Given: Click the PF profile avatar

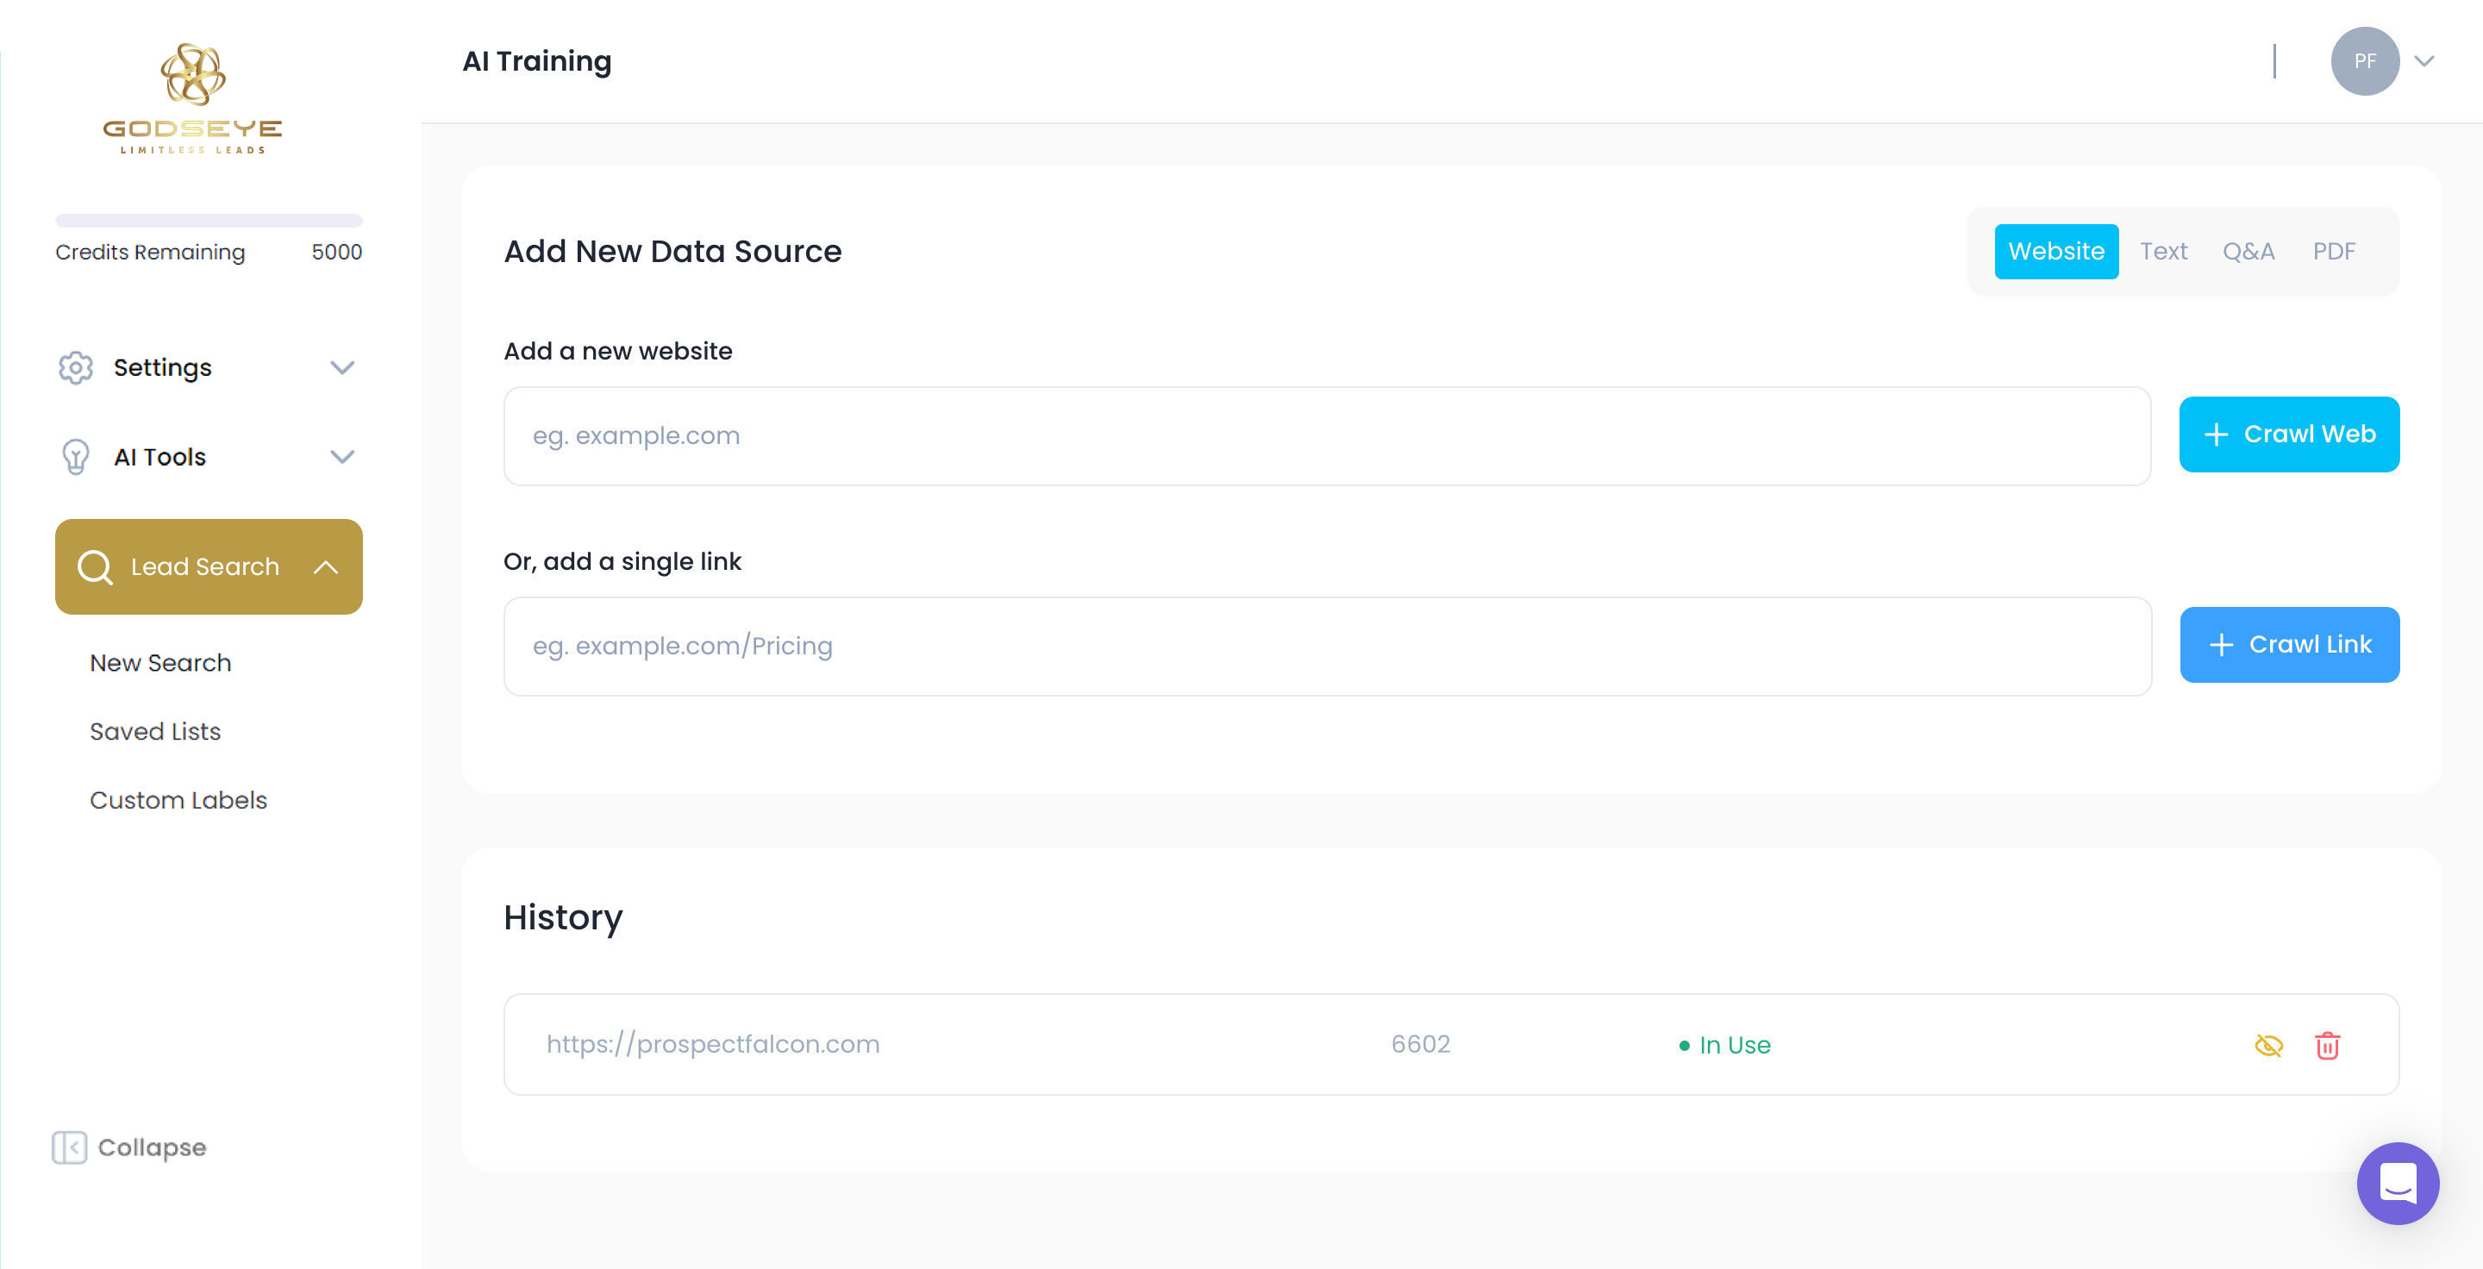Looking at the screenshot, I should pyautogui.click(x=2364, y=60).
